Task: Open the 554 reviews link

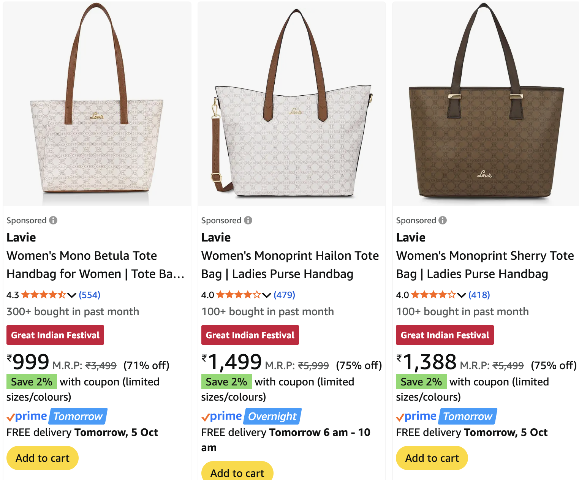Action: [x=90, y=295]
